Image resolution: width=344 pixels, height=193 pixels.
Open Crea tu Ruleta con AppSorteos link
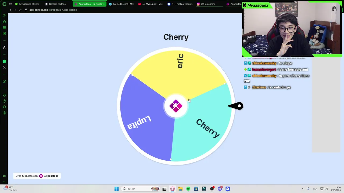click(37, 176)
